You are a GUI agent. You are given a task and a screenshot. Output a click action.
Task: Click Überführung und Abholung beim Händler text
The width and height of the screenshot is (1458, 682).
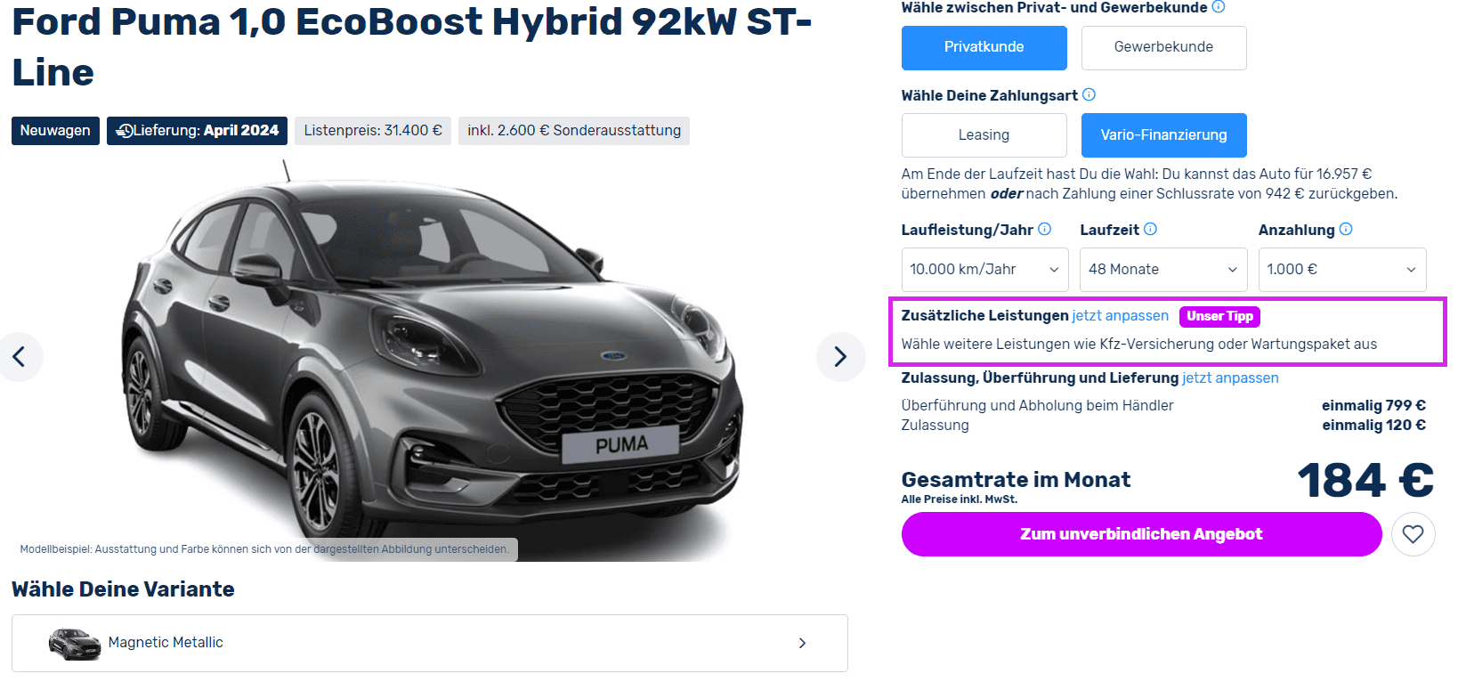click(1037, 406)
